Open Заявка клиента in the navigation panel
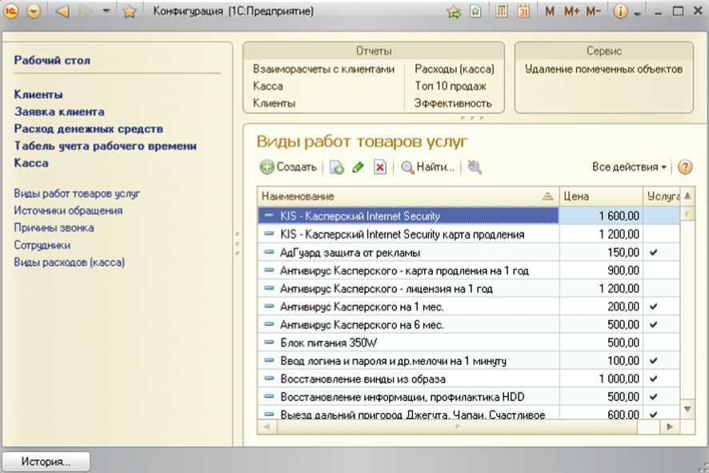This screenshot has width=709, height=473. click(x=59, y=112)
